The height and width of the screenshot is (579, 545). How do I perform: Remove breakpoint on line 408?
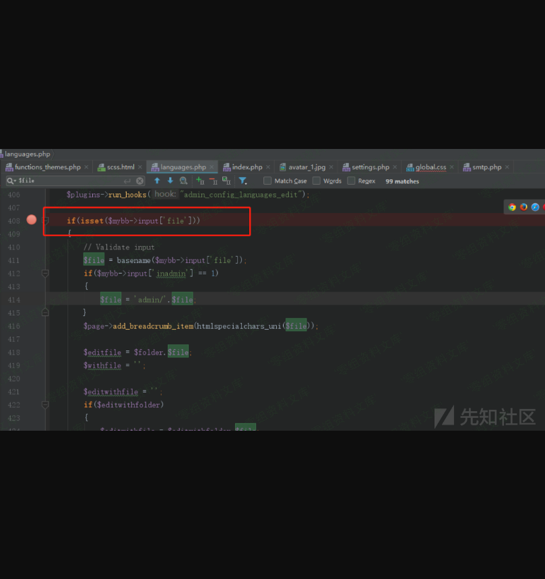pyautogui.click(x=32, y=220)
